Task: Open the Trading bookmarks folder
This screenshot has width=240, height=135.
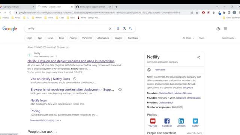Action: tap(4, 18)
